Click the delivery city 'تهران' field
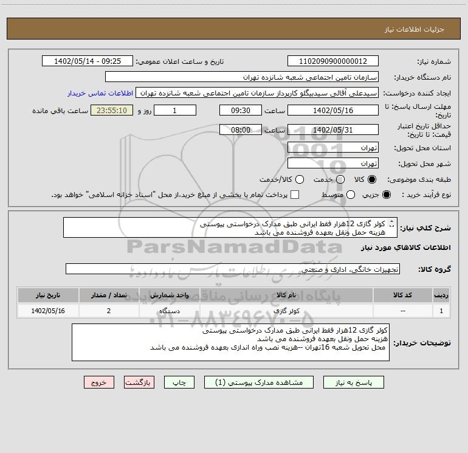This screenshot has height=453, width=468. click(333, 163)
